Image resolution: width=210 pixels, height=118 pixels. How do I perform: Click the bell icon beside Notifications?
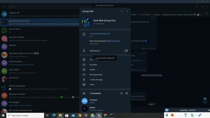tap(84, 51)
